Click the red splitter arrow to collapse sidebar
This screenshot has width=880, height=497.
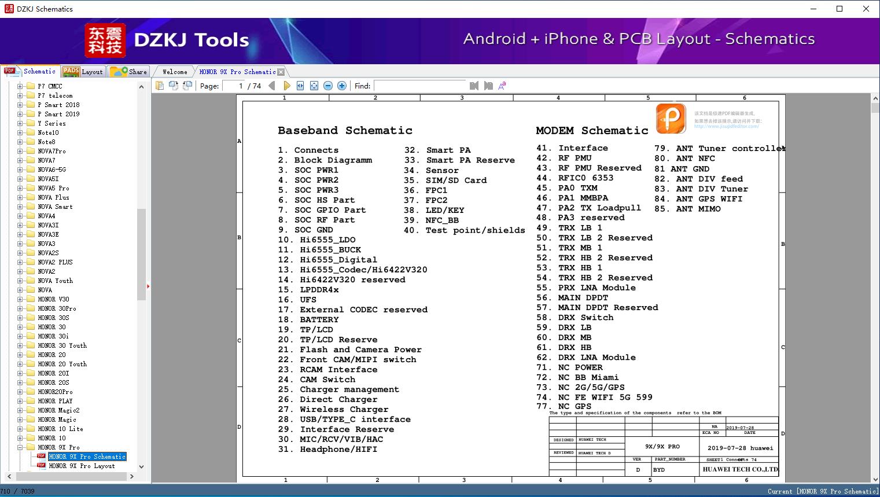(148, 286)
